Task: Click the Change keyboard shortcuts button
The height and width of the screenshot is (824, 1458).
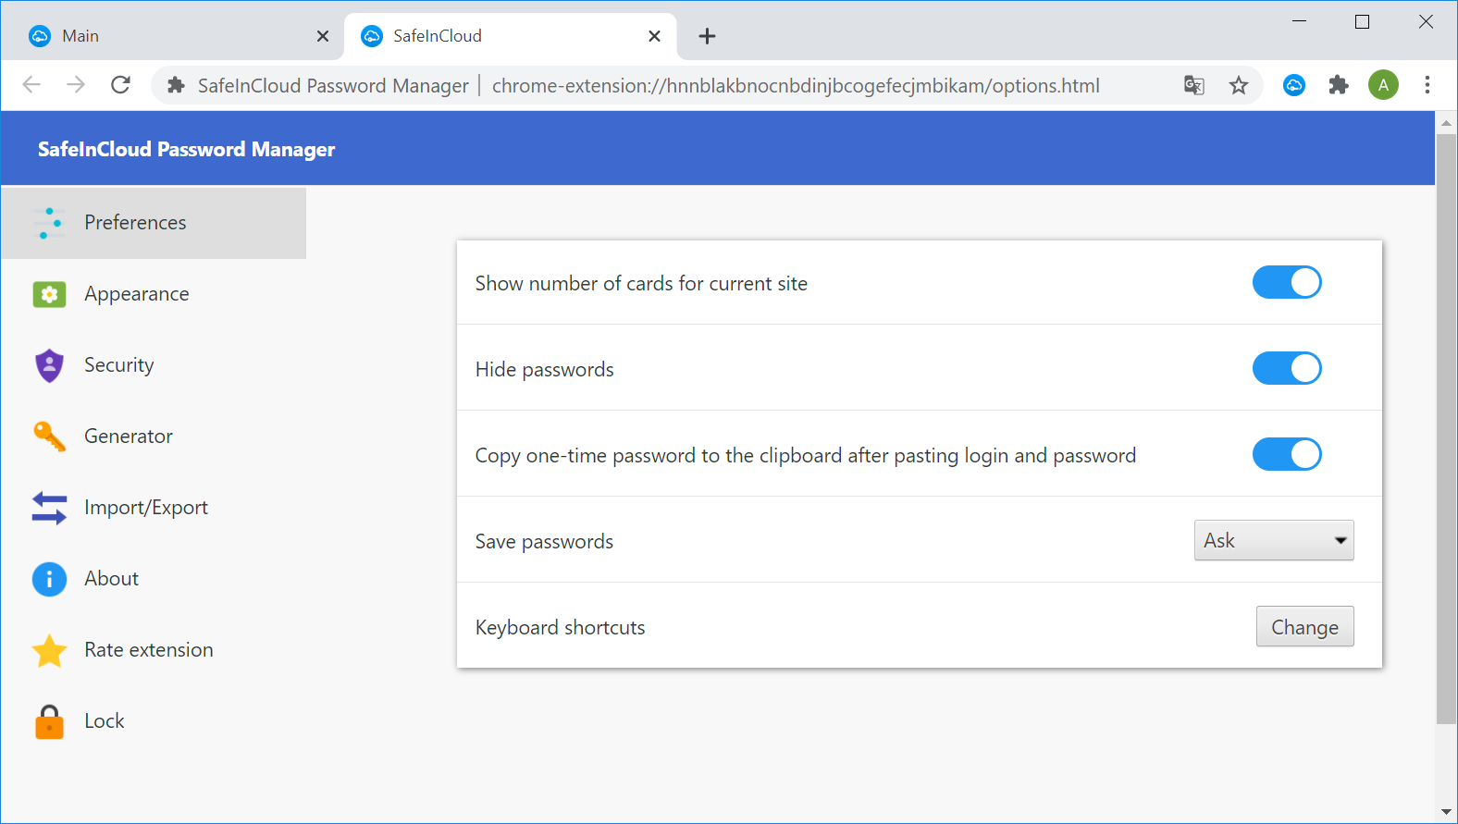Action: tap(1304, 627)
